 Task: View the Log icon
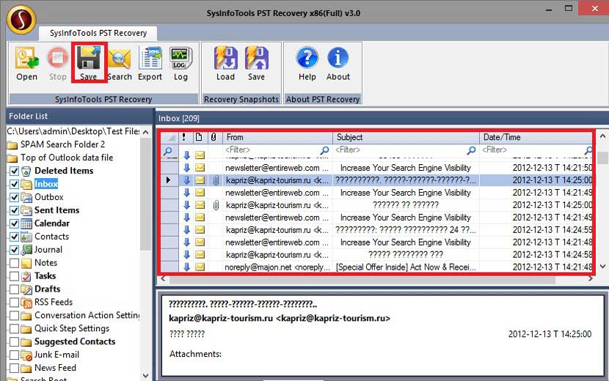[x=180, y=64]
